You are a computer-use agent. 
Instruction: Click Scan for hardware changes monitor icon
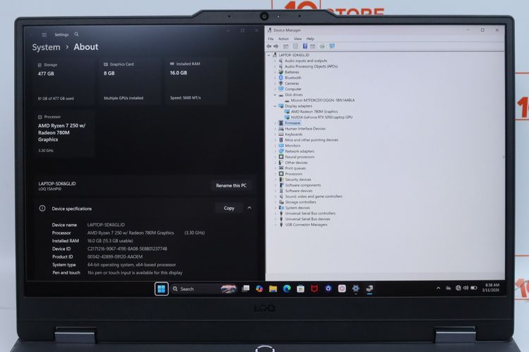(332, 46)
